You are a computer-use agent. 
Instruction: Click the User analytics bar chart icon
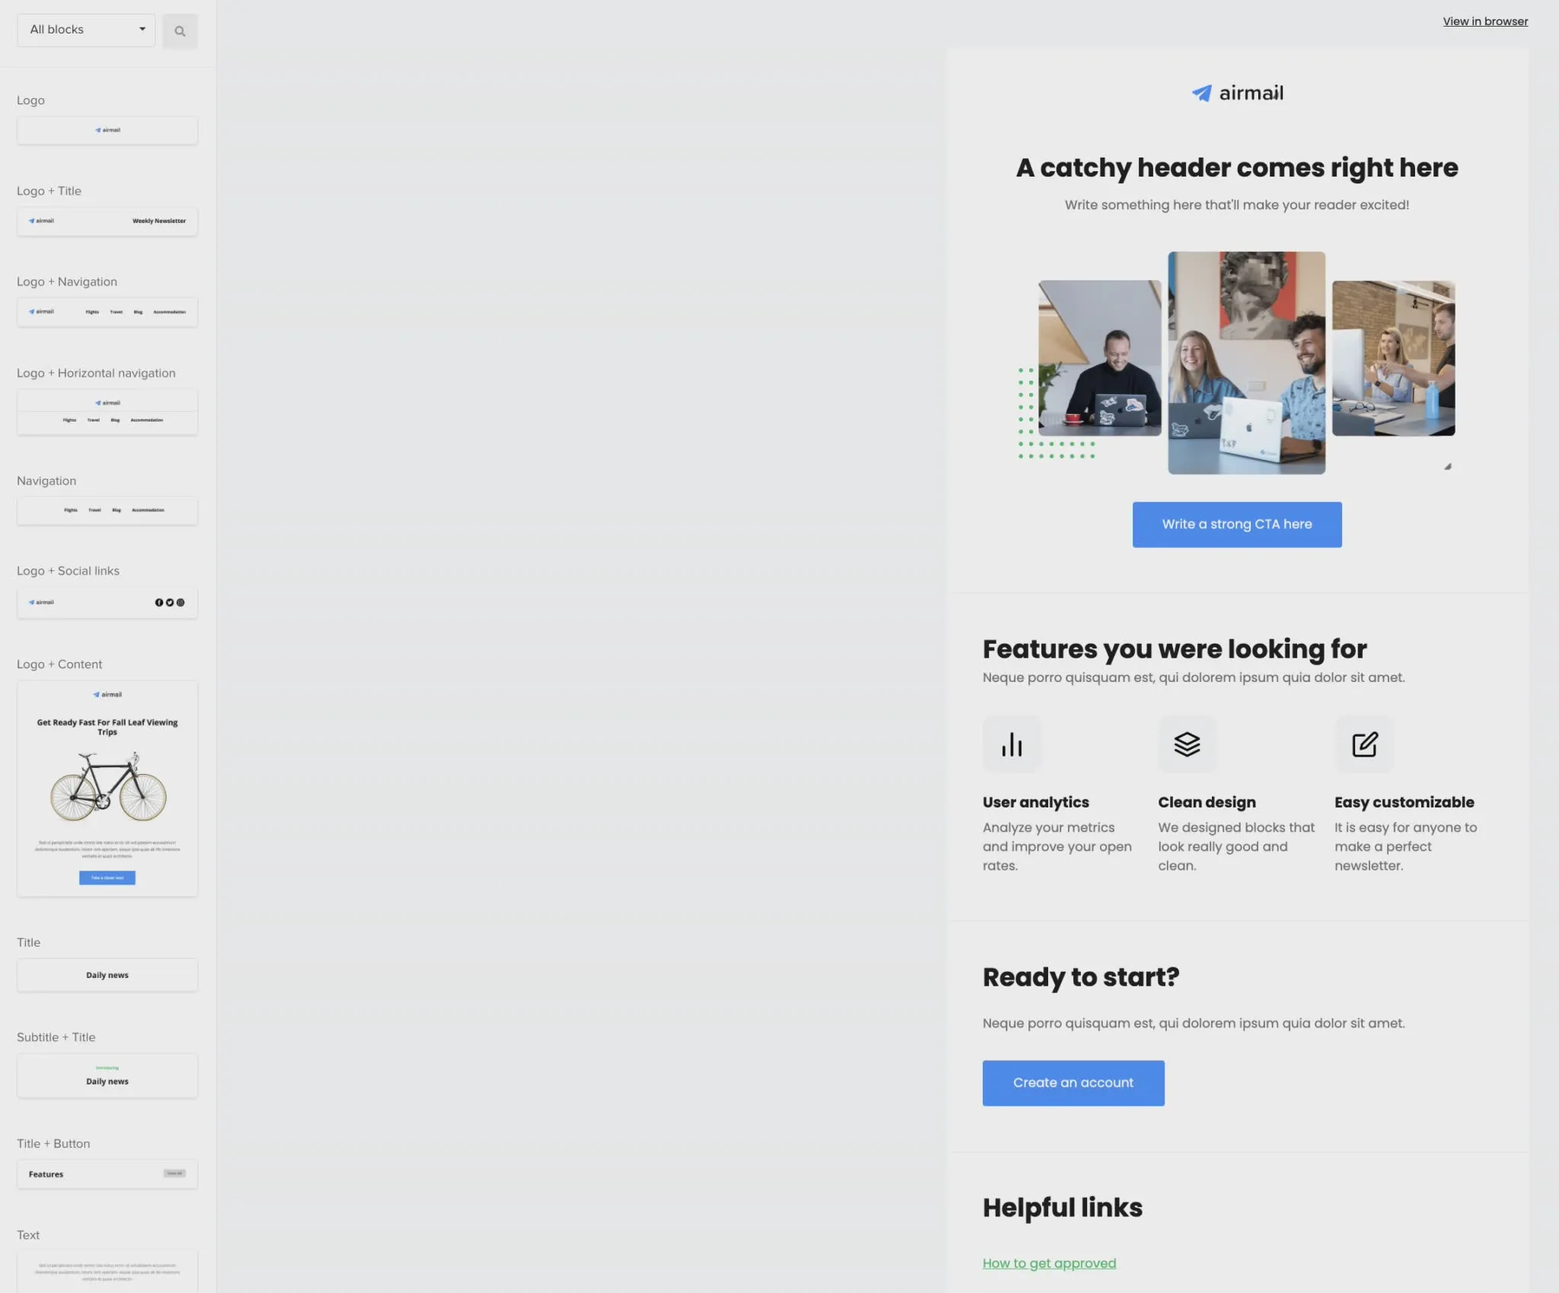pos(1012,744)
